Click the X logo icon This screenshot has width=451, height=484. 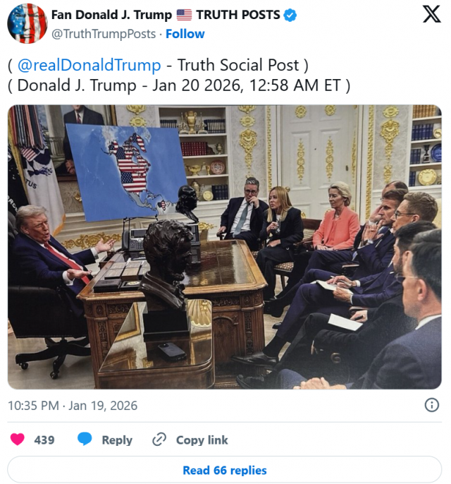pos(431,14)
